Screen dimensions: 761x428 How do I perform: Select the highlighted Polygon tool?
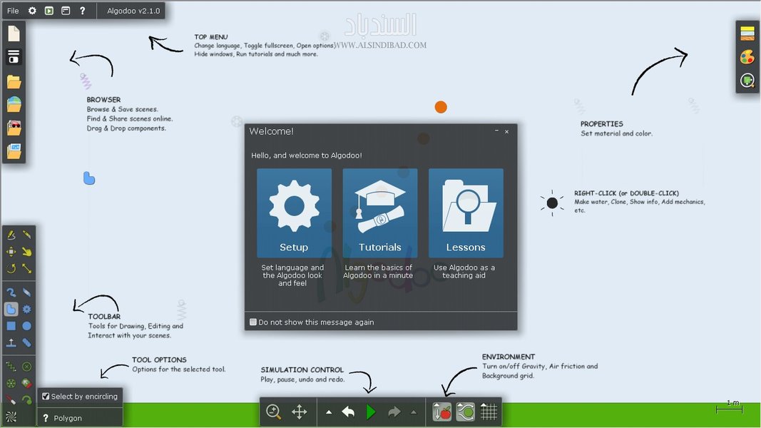coord(11,309)
